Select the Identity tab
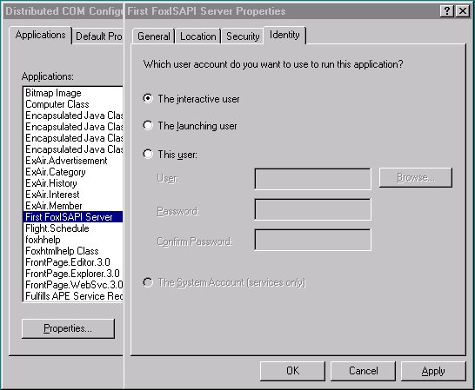 coord(284,35)
